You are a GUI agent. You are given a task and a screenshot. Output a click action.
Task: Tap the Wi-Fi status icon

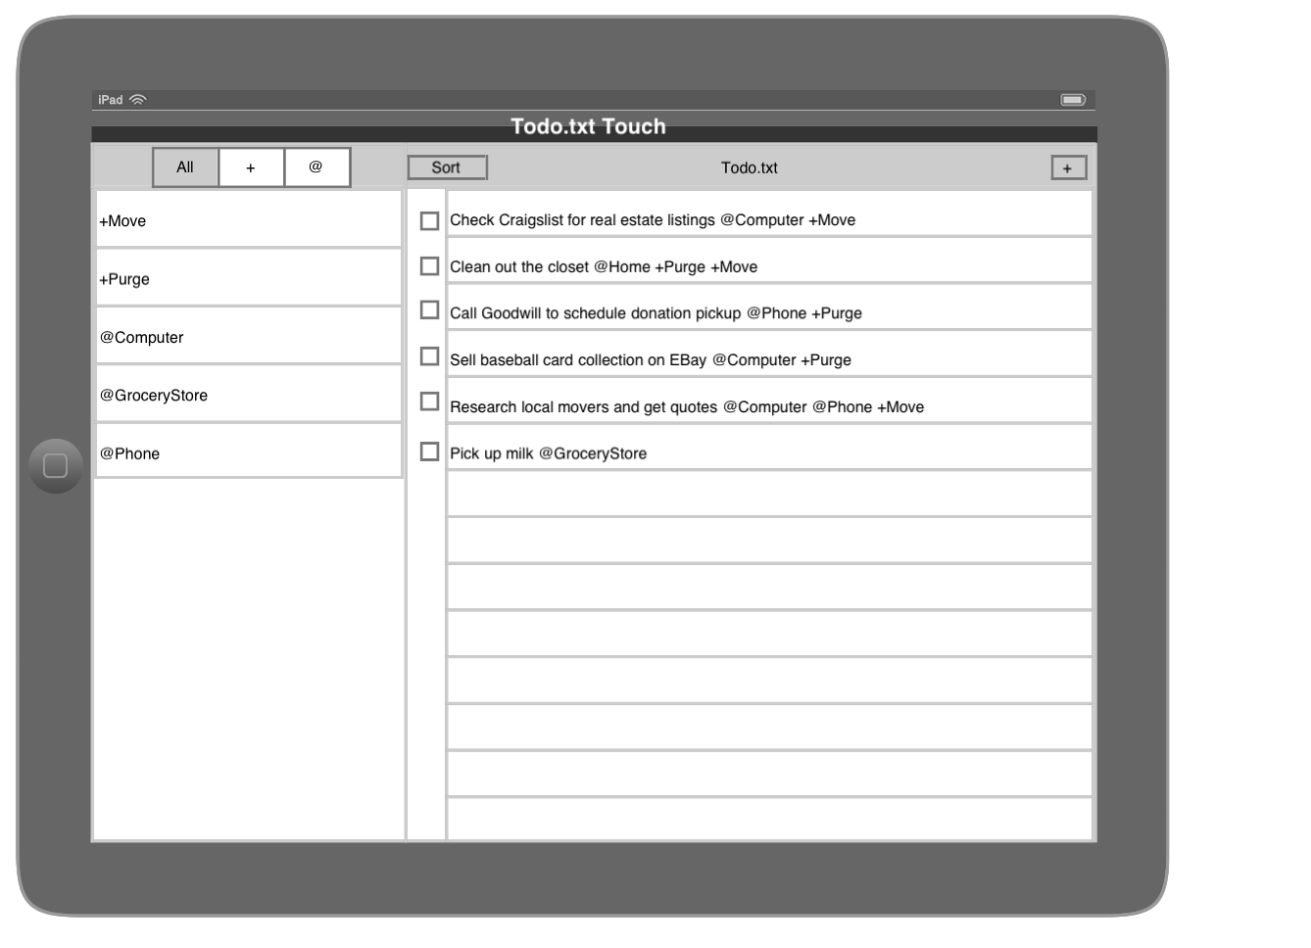pos(138,100)
